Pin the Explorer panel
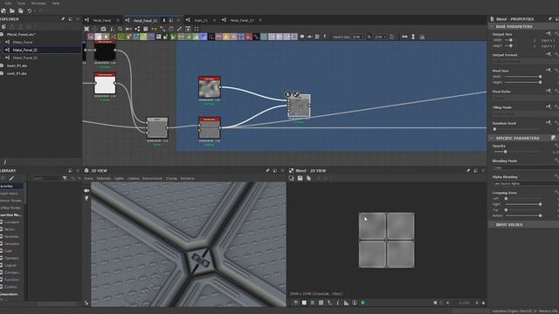Image resolution: width=559 pixels, height=314 pixels. [x=63, y=19]
